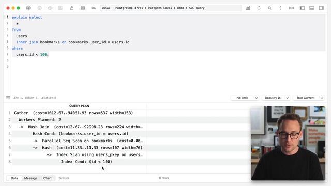331x186 pixels.
Task: Click 'bookmarks.user_id' in the join clause
Action: point(87,42)
